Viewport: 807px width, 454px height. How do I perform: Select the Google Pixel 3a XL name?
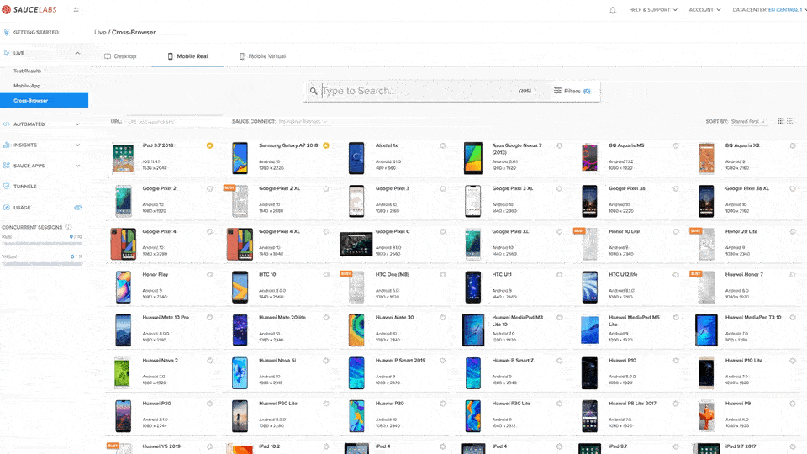746,189
